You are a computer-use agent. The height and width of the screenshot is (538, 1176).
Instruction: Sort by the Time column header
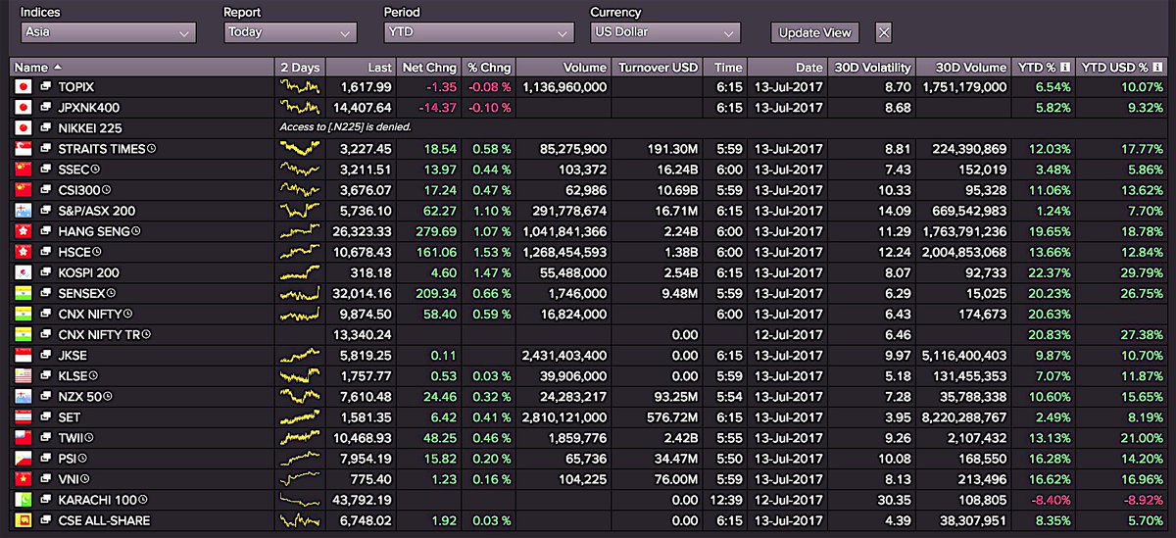click(725, 68)
